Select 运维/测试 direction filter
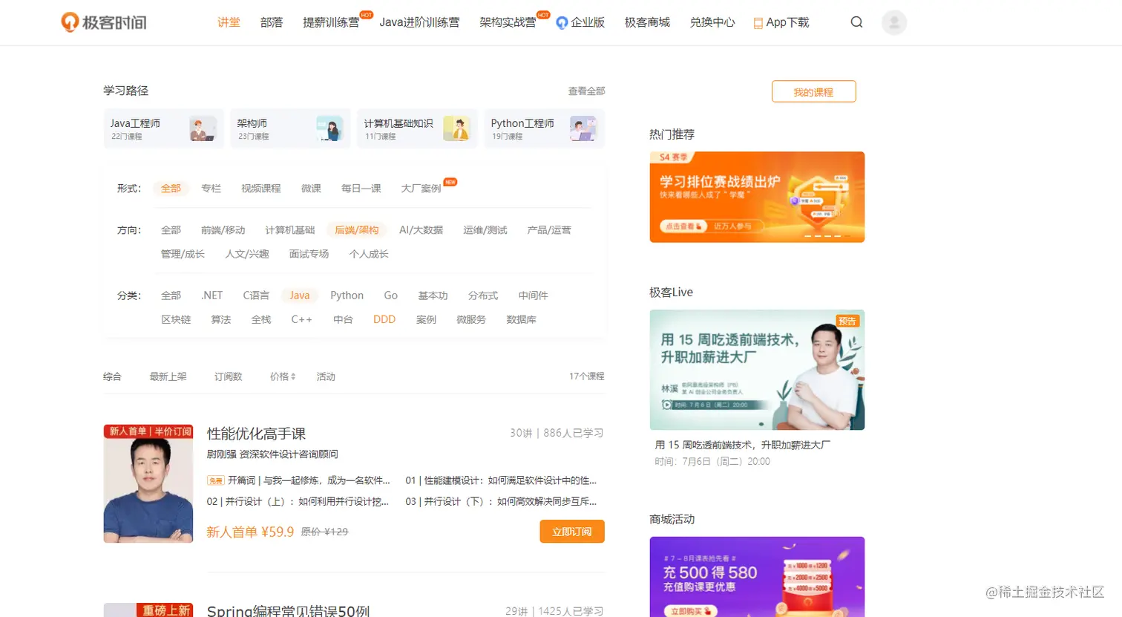The image size is (1122, 617). [485, 230]
